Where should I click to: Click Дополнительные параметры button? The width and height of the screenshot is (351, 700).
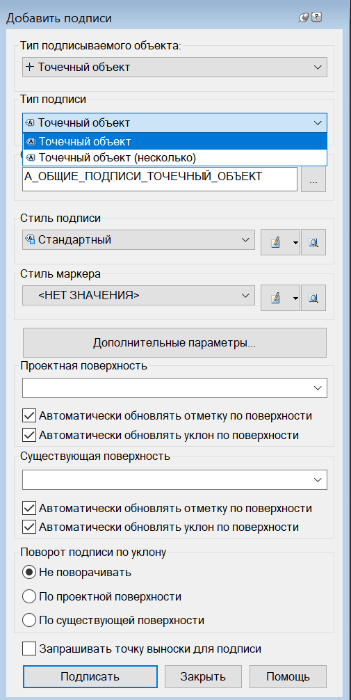[x=175, y=343]
